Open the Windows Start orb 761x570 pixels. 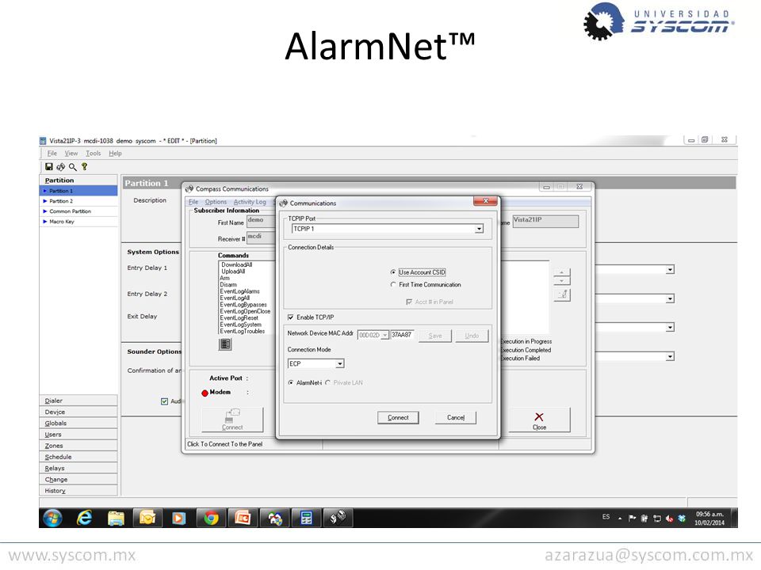pos(52,518)
